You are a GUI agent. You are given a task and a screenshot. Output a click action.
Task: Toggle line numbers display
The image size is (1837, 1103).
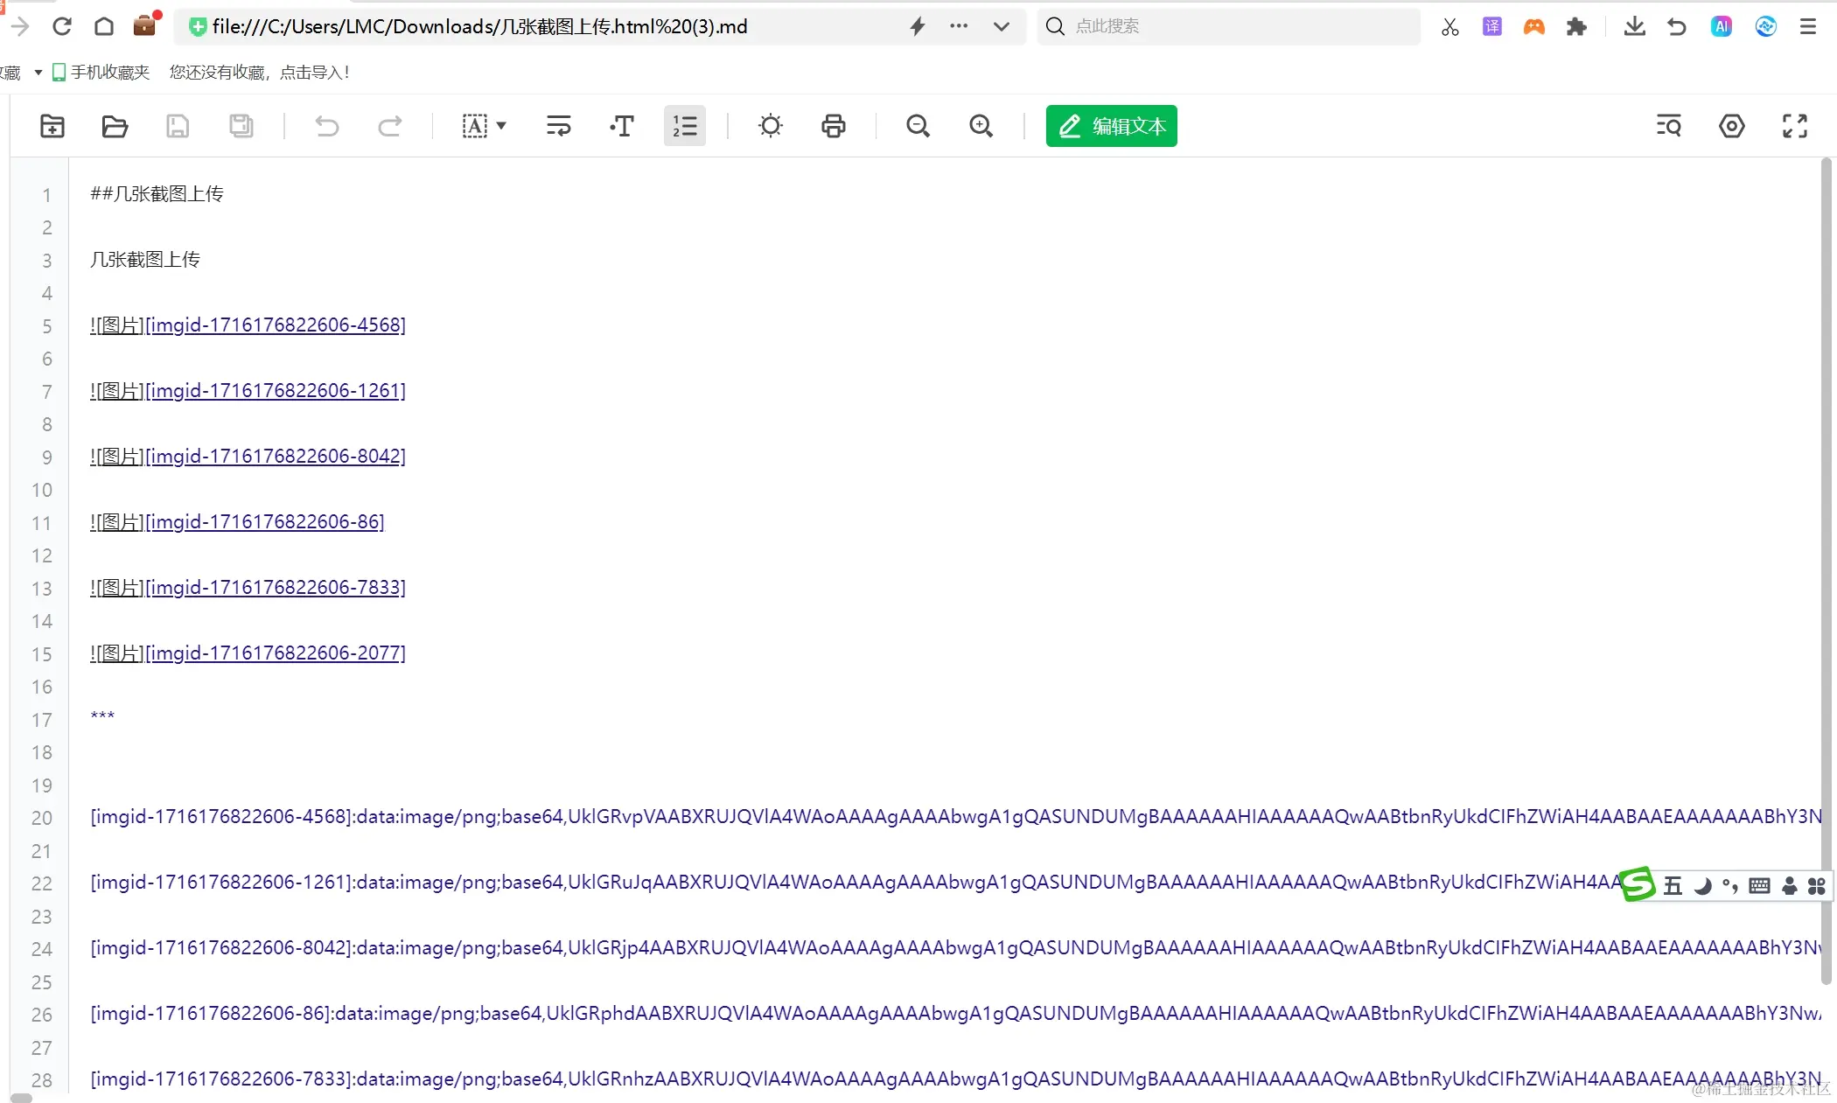point(684,126)
